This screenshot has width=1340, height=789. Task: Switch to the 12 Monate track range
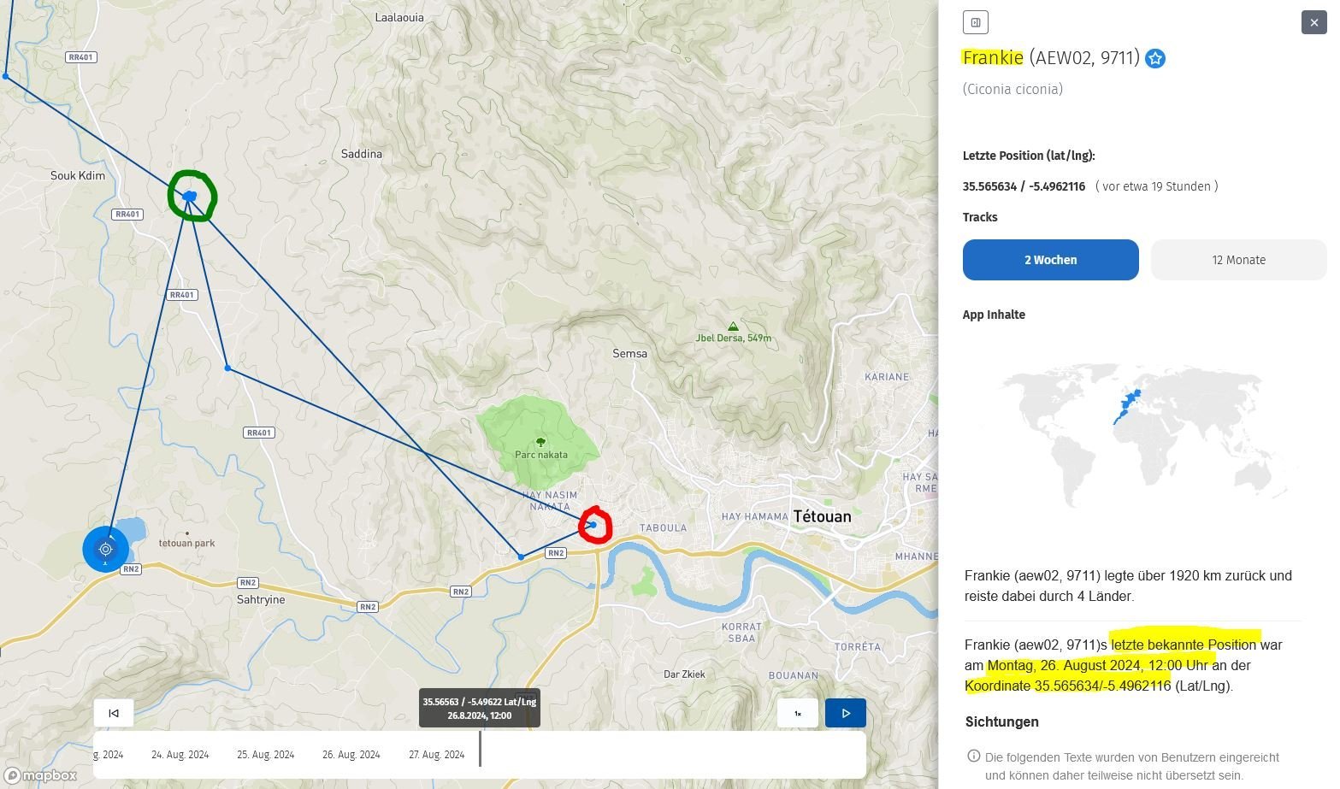[x=1237, y=260]
